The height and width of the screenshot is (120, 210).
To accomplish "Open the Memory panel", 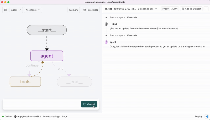I will point(73,10).
